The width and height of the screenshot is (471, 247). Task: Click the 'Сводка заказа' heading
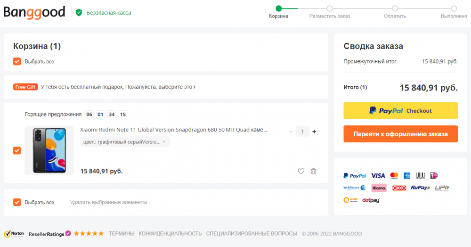[373, 46]
